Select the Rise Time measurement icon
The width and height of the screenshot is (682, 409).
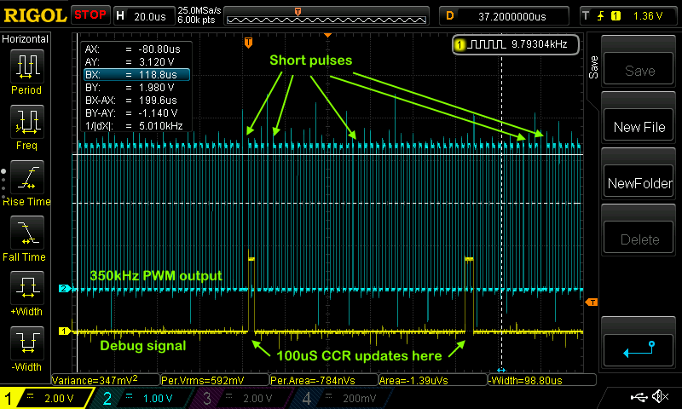pyautogui.click(x=27, y=177)
